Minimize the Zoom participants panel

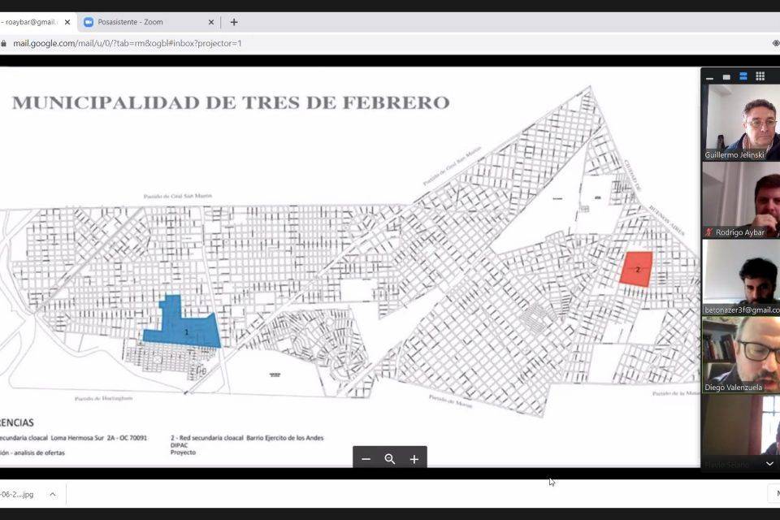point(710,77)
